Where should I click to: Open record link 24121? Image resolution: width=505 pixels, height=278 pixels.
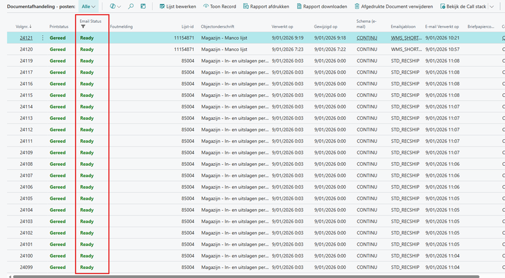(26, 38)
